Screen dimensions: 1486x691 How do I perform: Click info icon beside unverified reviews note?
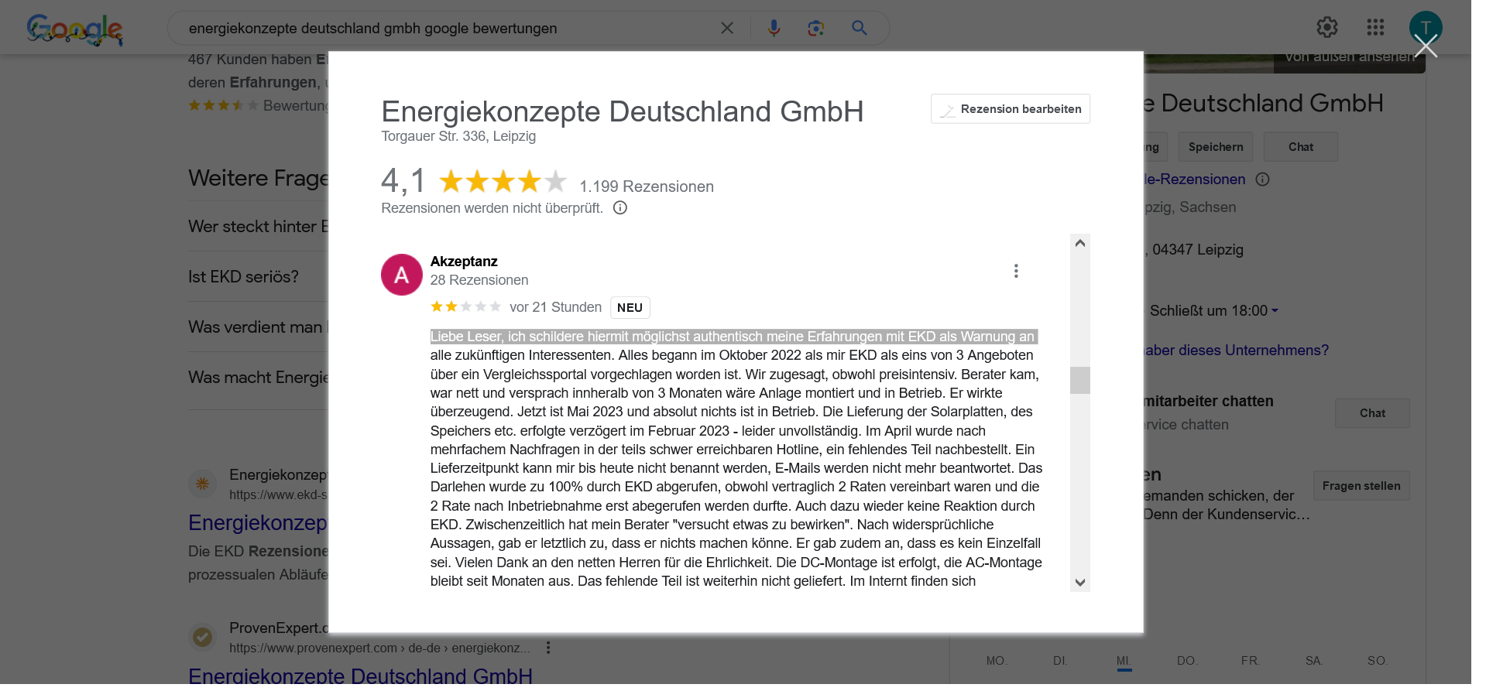click(620, 208)
